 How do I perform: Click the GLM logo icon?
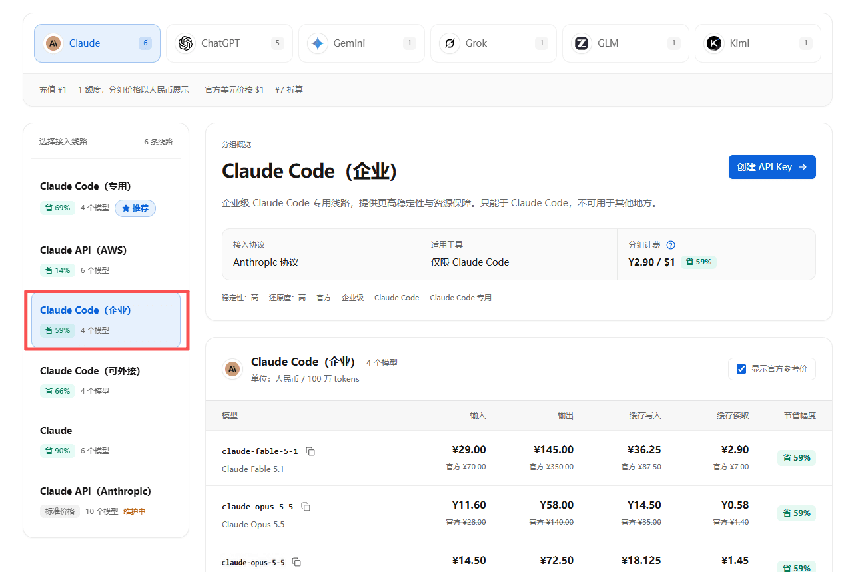tap(582, 43)
